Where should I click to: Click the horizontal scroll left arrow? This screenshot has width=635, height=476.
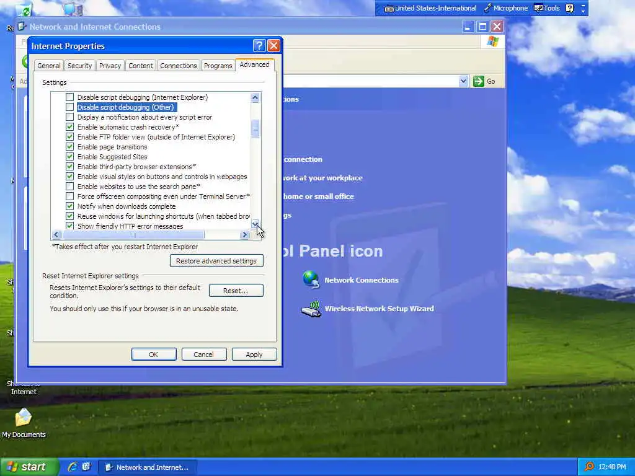point(56,235)
